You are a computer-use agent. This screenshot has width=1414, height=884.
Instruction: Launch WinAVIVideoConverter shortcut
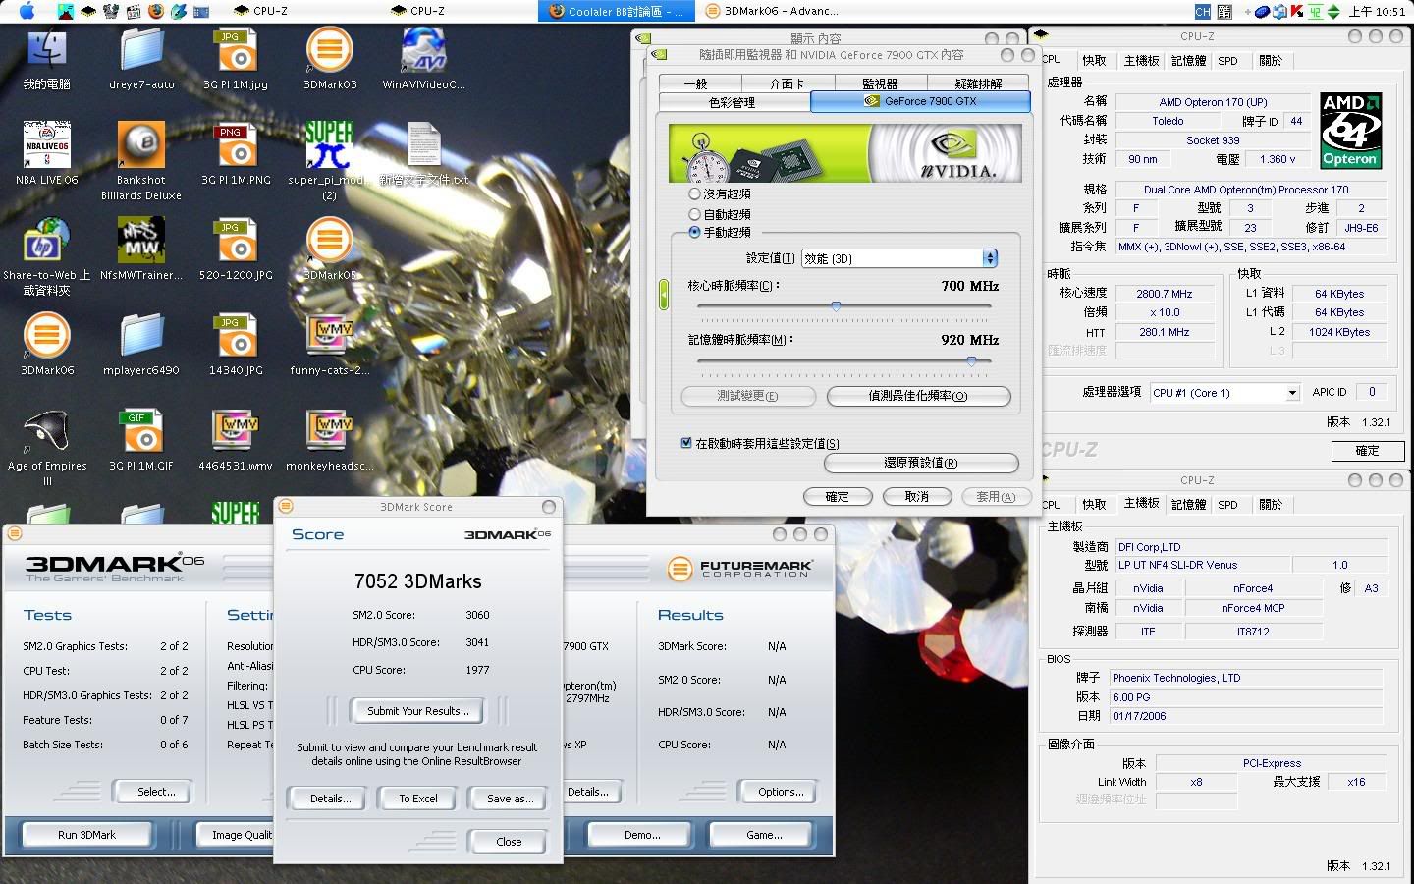click(424, 59)
